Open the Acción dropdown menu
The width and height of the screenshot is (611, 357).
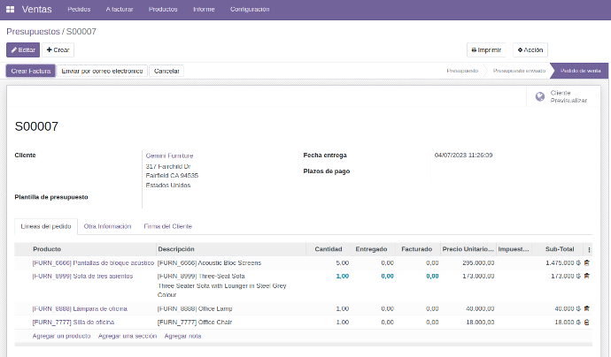coord(530,50)
